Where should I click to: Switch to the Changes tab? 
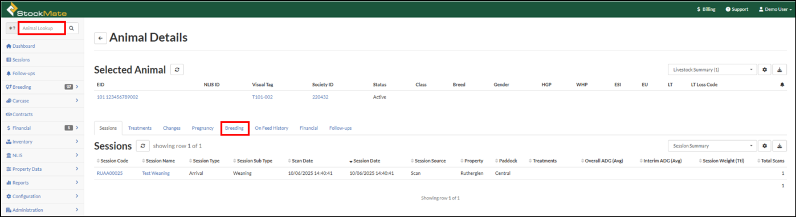[172, 128]
